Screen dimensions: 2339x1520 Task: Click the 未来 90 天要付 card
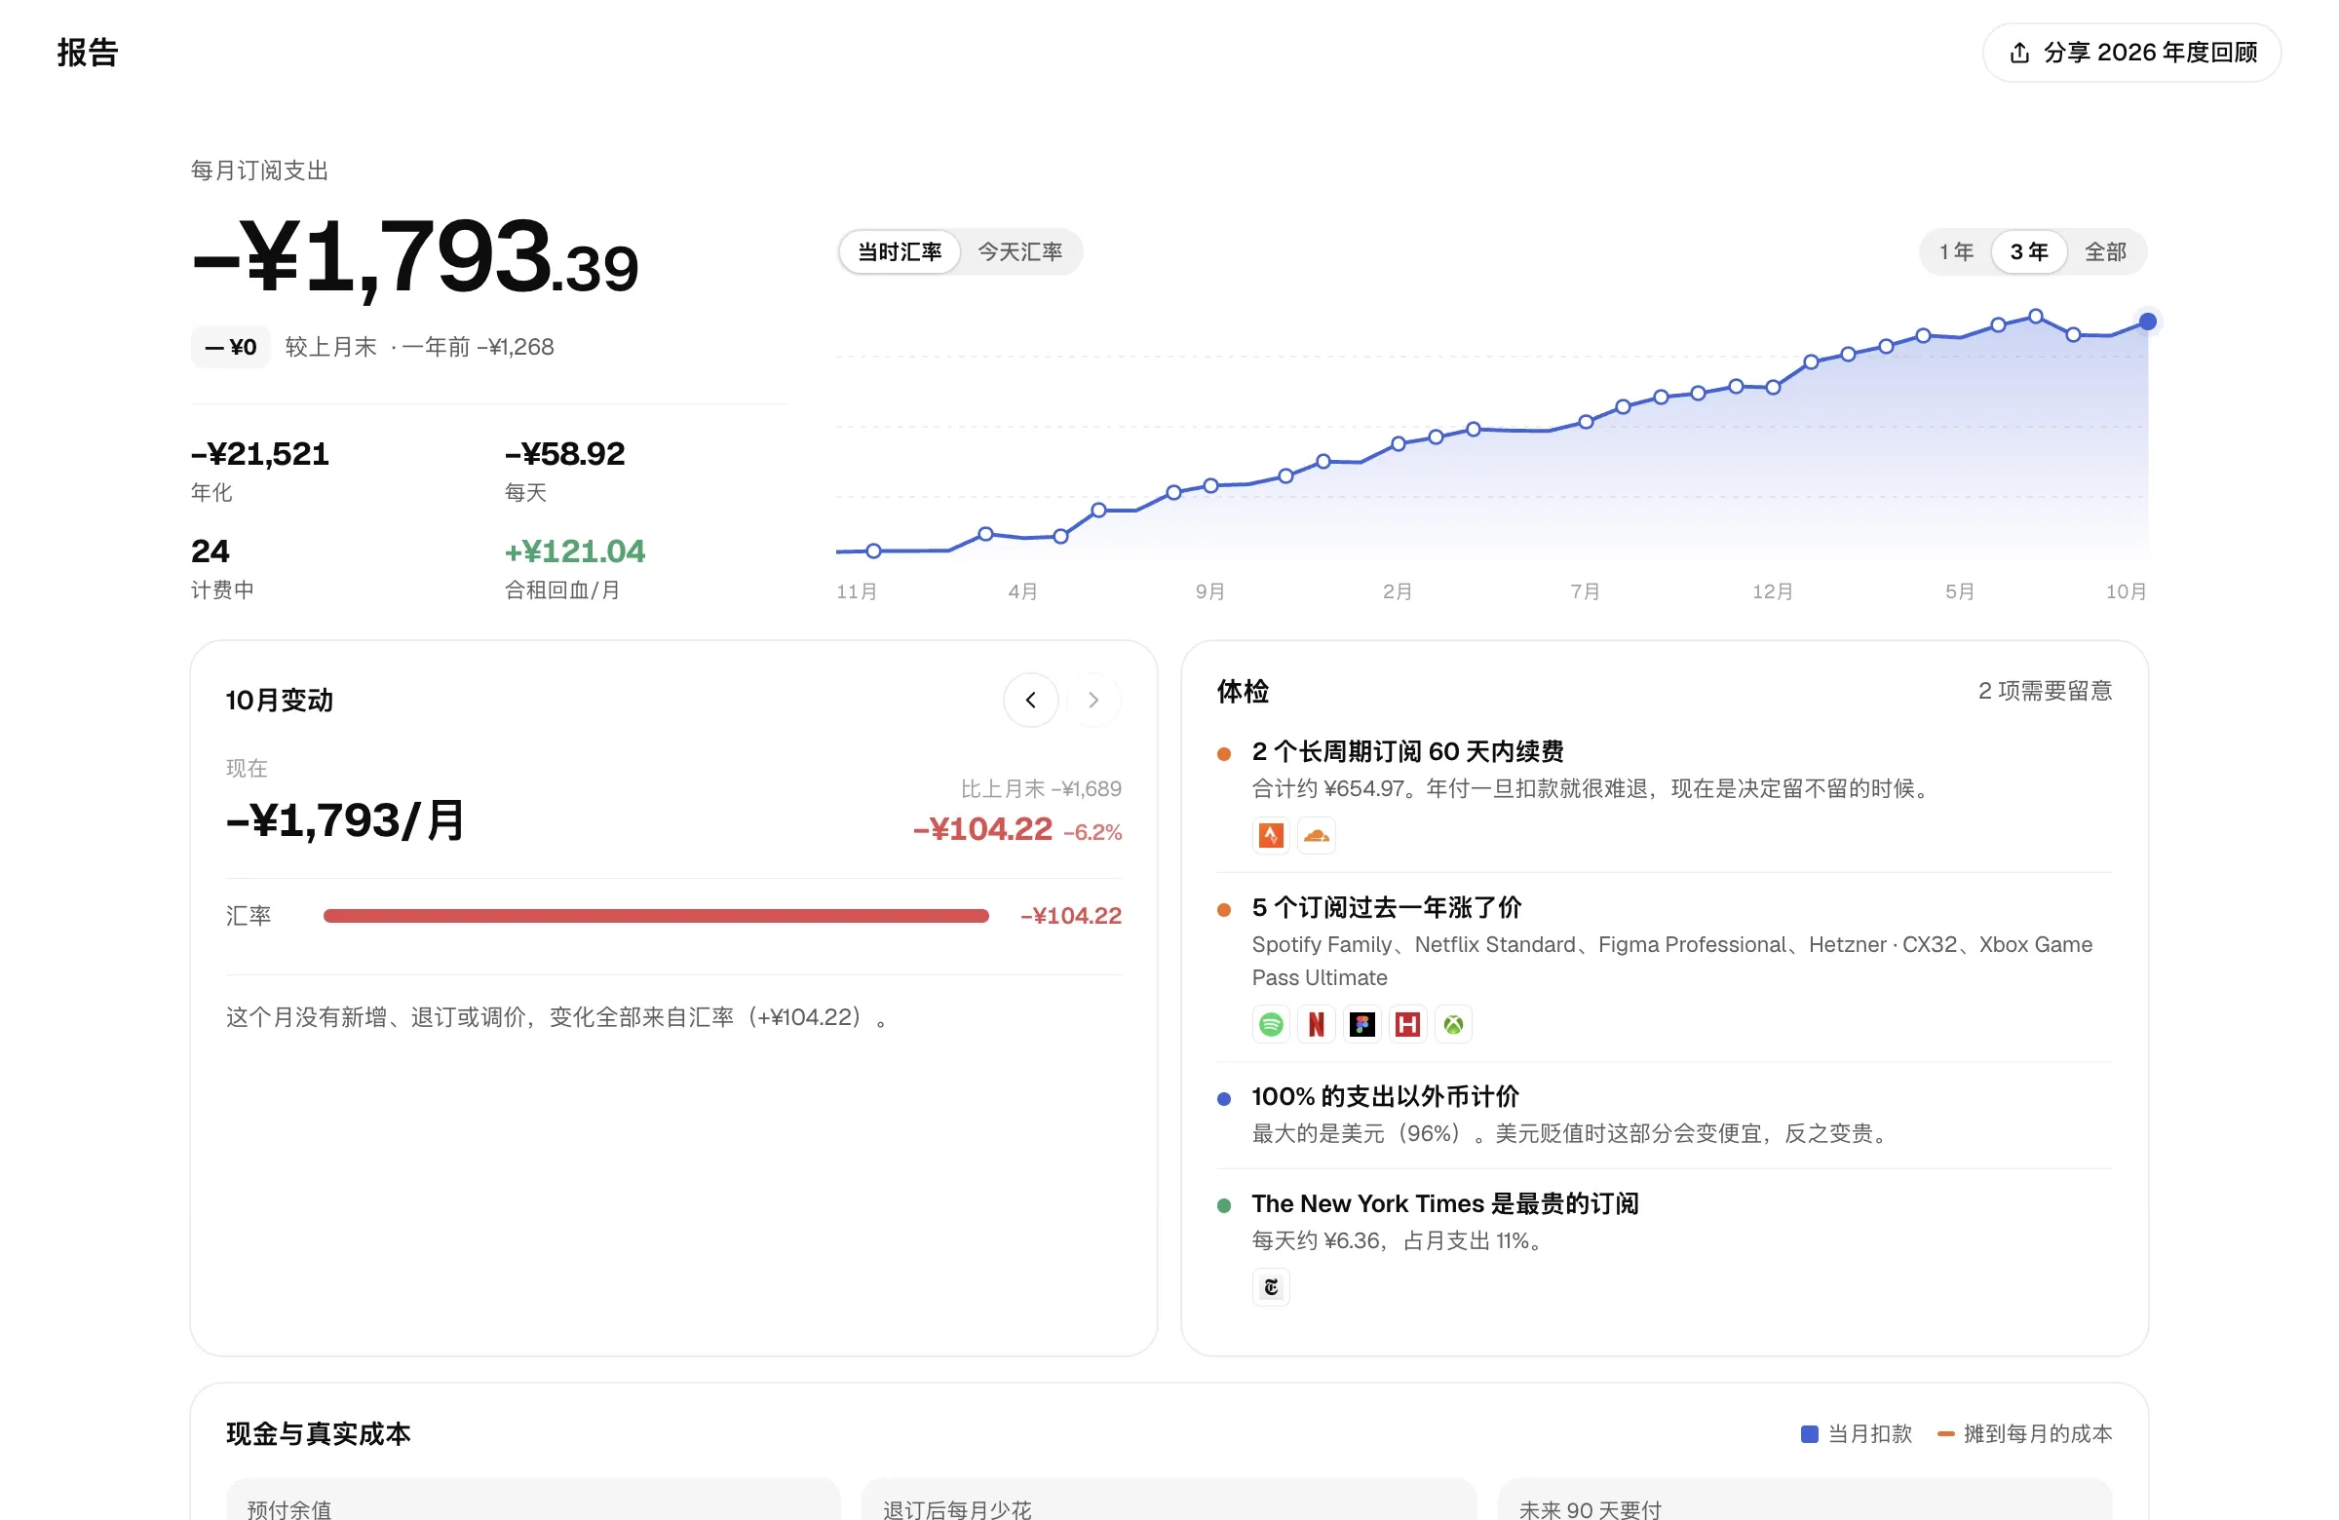click(x=1804, y=1500)
